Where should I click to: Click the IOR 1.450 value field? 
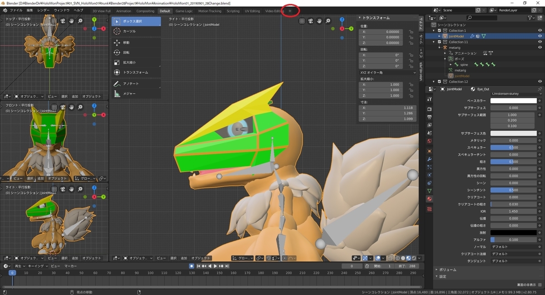(513, 211)
